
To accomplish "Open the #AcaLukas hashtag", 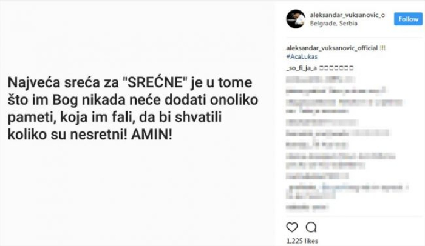I will (302, 56).
